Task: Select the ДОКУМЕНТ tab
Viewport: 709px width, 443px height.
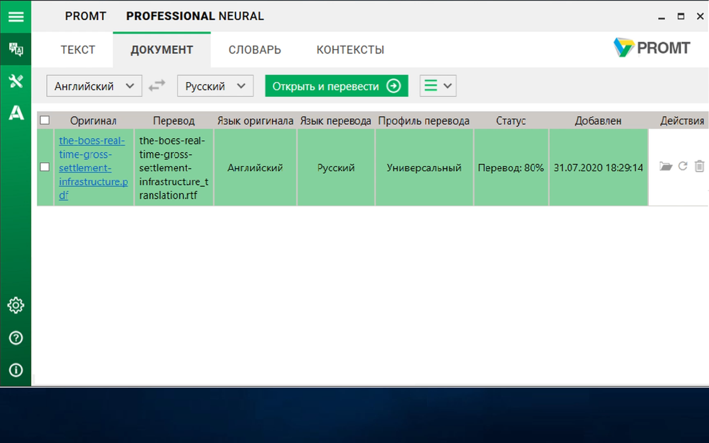Action: tap(162, 50)
